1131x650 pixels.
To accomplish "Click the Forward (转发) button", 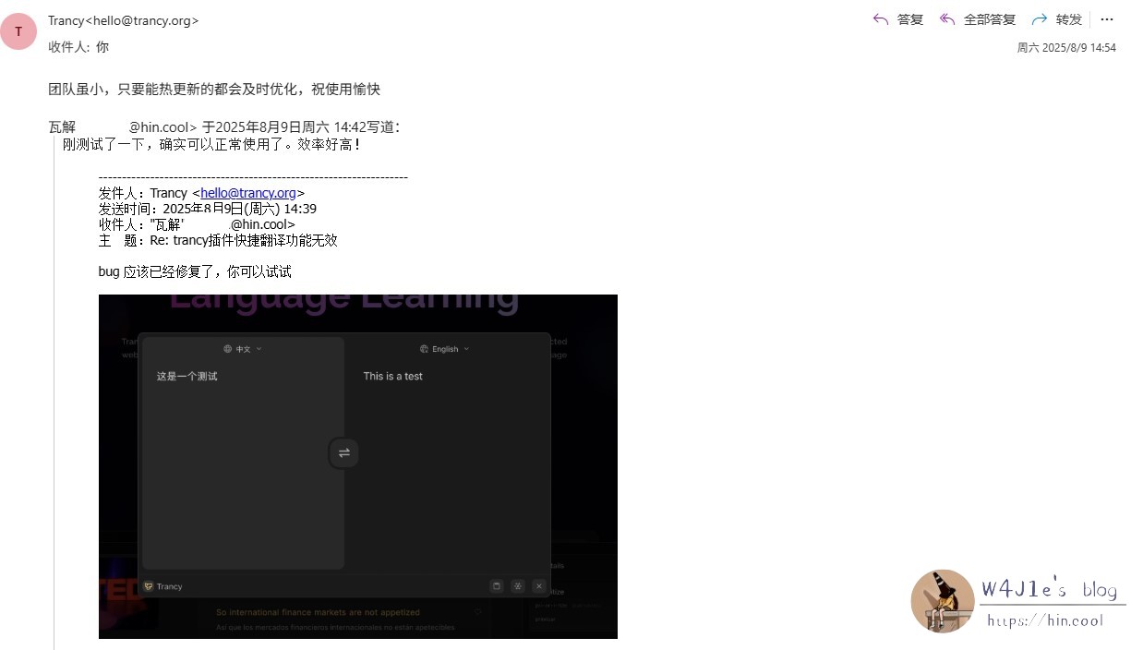I will click(1057, 19).
